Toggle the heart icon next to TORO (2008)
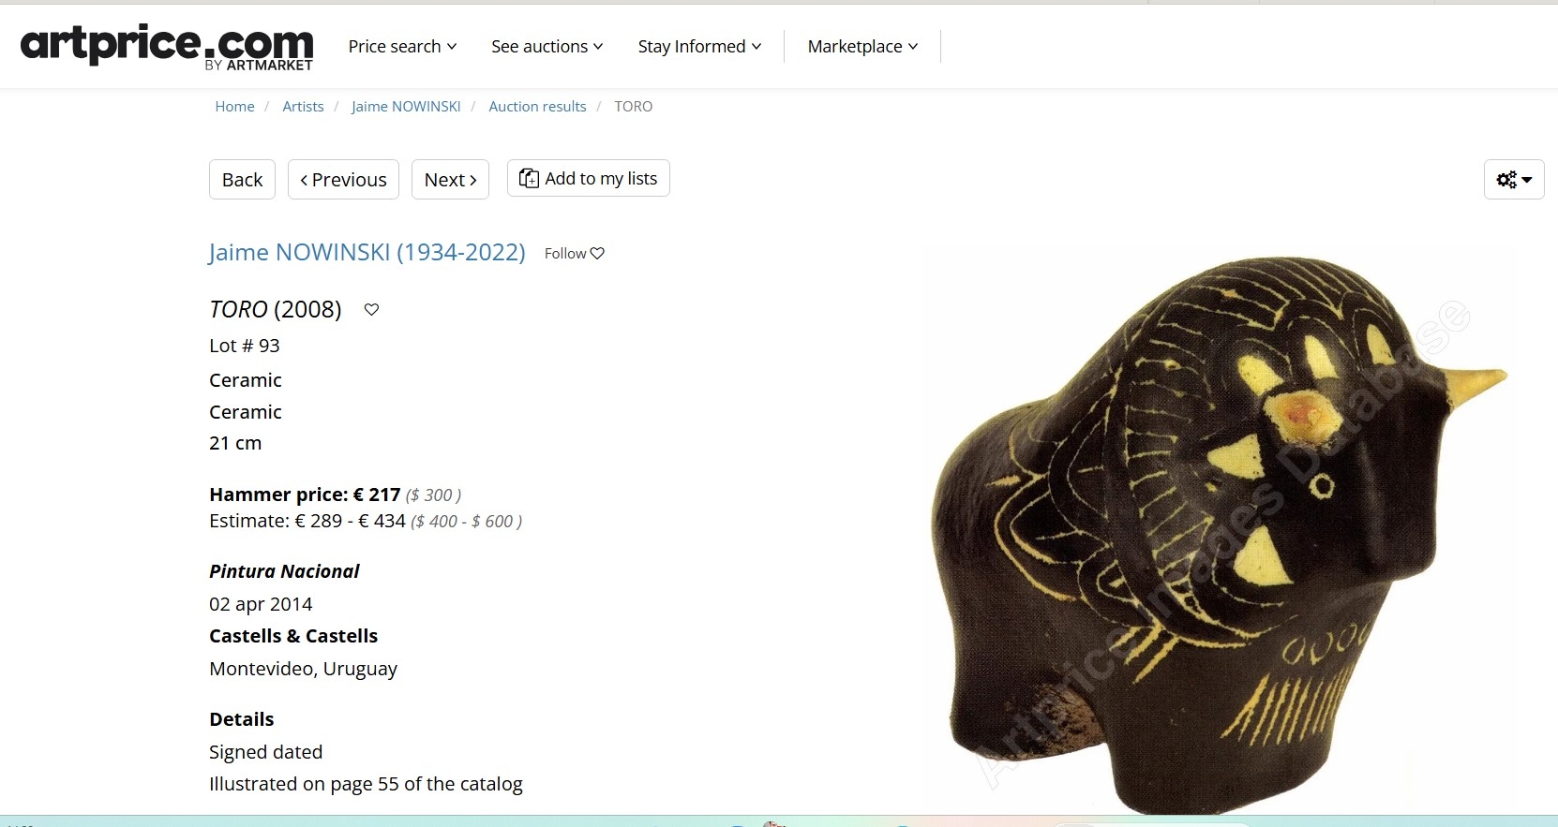The height and width of the screenshot is (827, 1558). click(371, 309)
